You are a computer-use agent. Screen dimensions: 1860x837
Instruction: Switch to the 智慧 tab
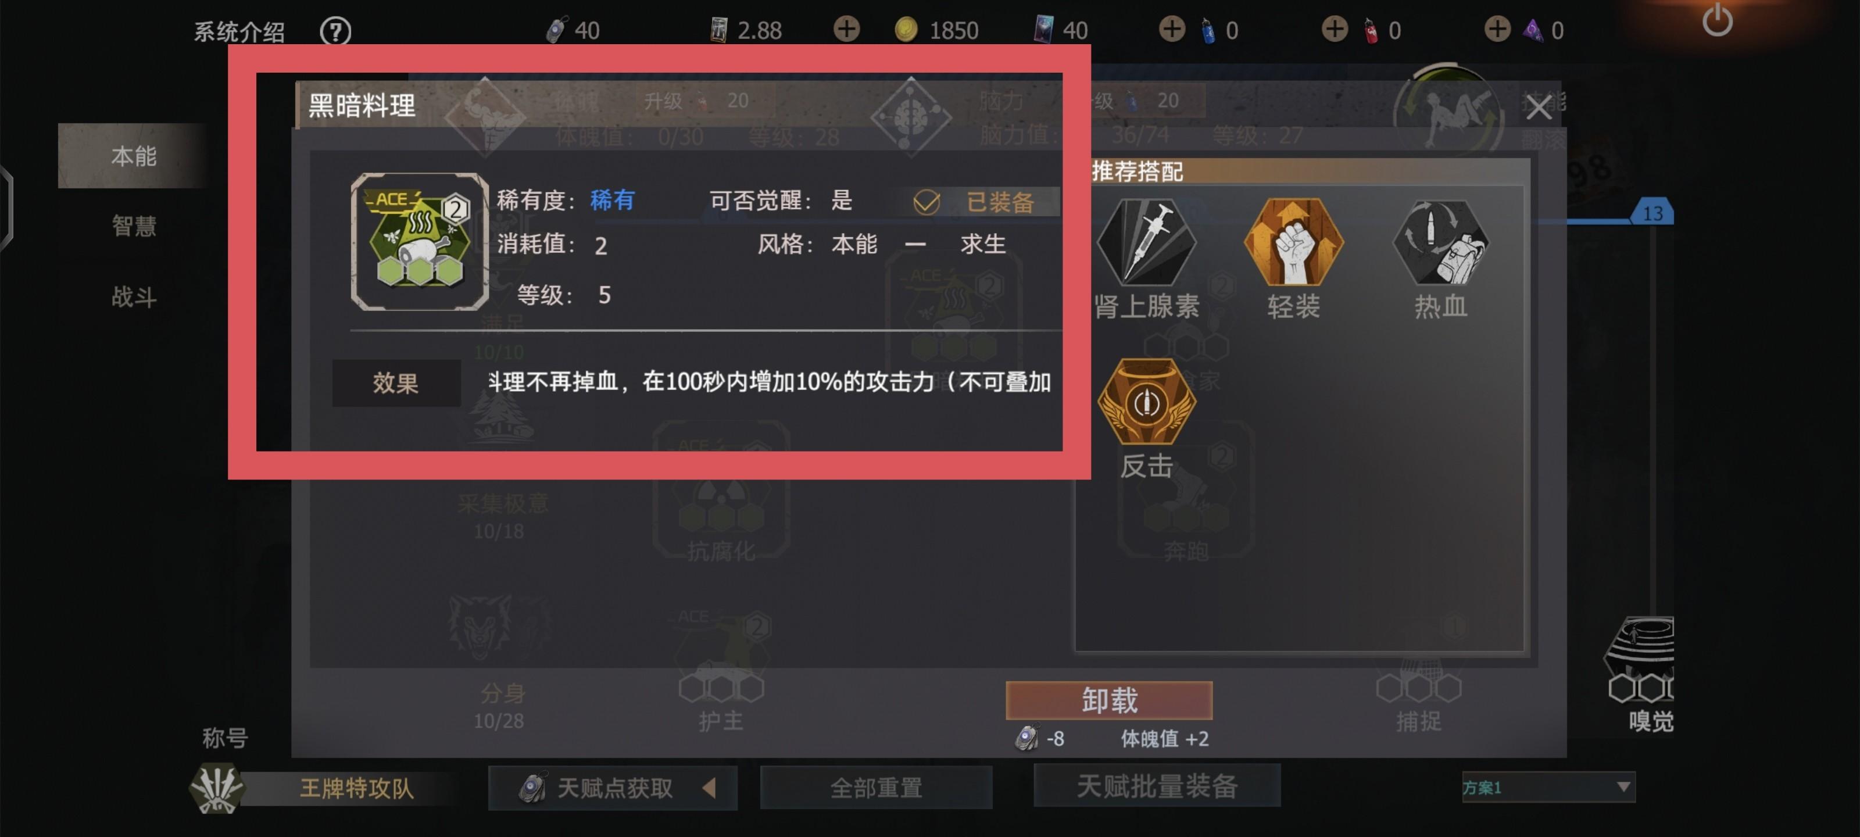click(134, 226)
